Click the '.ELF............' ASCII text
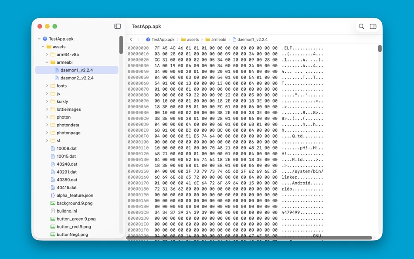 [x=302, y=48]
